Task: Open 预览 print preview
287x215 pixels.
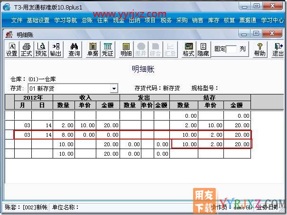Action: tap(41, 49)
